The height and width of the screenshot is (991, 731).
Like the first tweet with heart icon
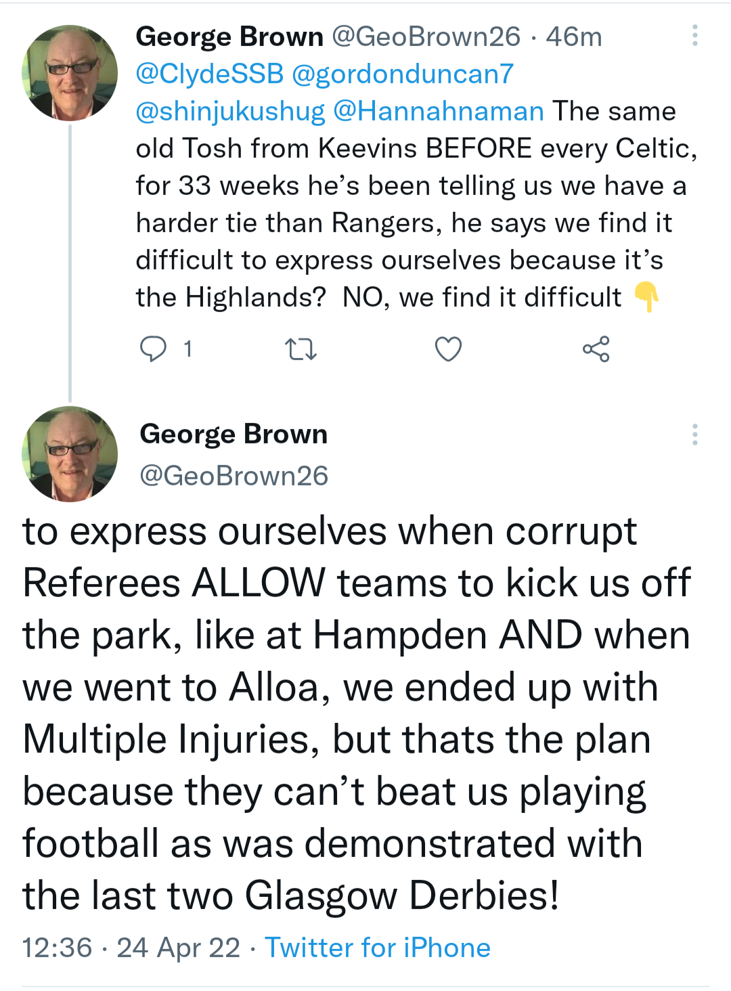point(448,349)
